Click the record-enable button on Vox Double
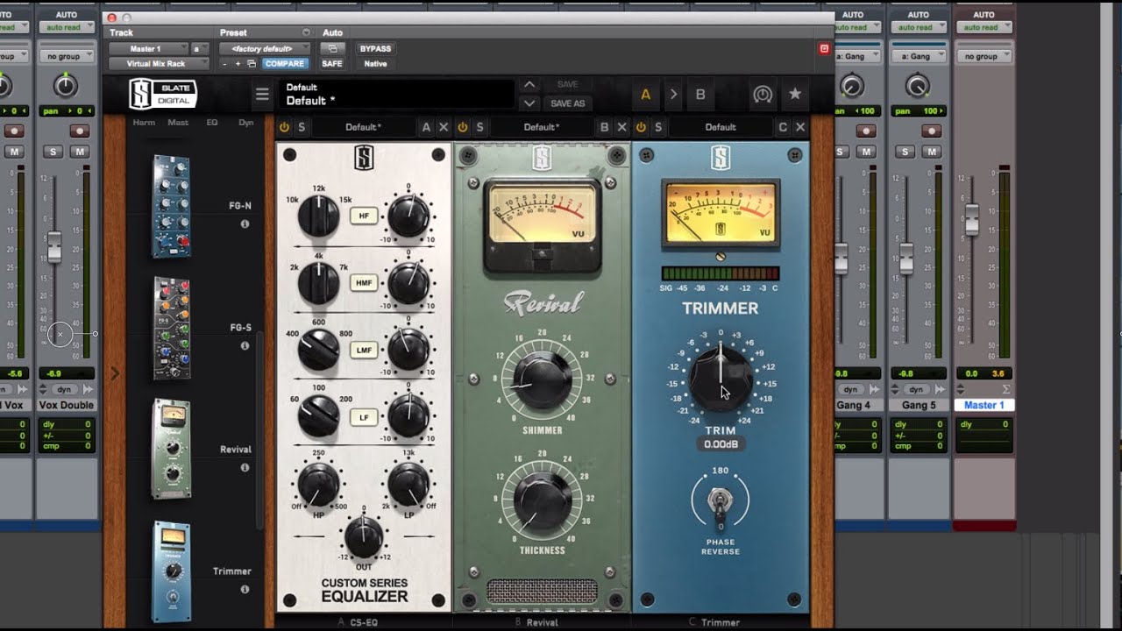Image resolution: width=1122 pixels, height=631 pixels. (x=80, y=131)
